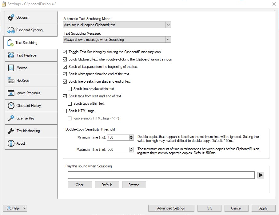Click the Text Replace icon

[x=11, y=55]
